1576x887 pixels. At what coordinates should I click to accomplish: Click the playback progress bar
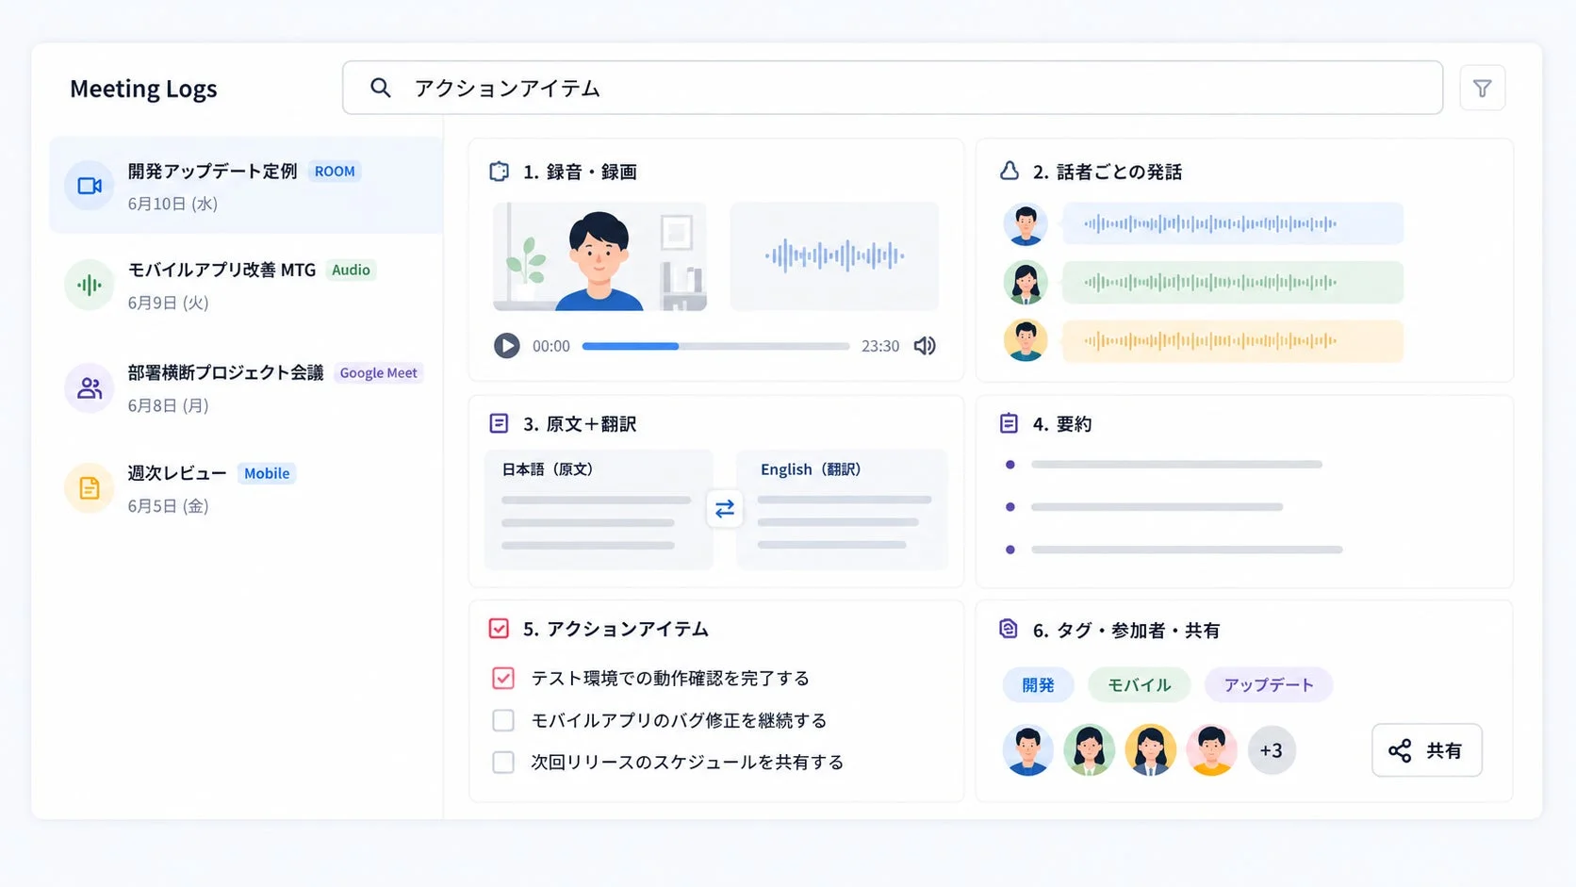[x=715, y=346]
